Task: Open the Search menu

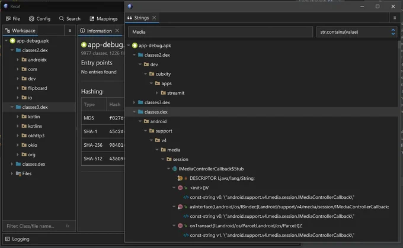Action: [x=70, y=19]
